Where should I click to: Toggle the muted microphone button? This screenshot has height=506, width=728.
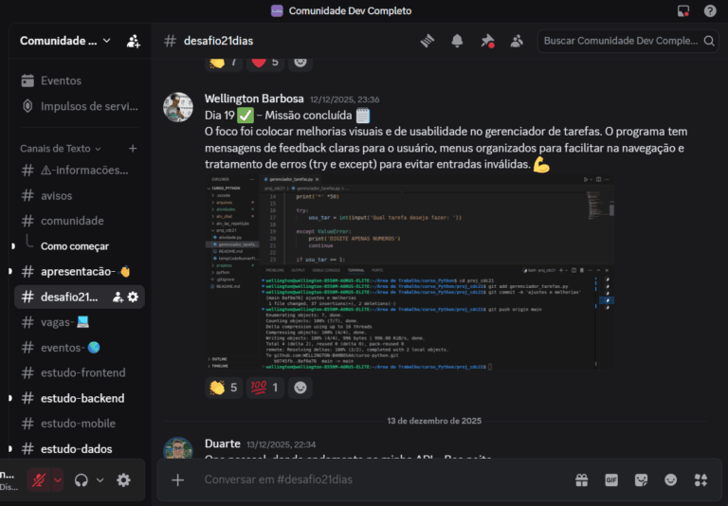coord(39,480)
